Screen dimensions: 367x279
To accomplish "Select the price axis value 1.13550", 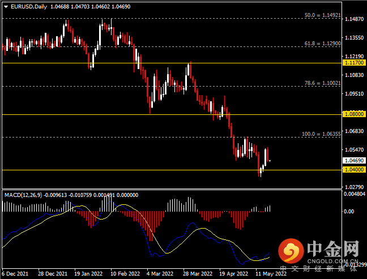I will pyautogui.click(x=355, y=38).
